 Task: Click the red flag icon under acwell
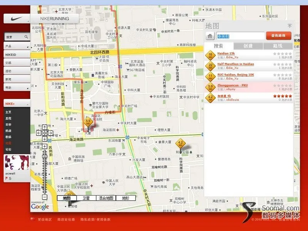tap(7, 178)
